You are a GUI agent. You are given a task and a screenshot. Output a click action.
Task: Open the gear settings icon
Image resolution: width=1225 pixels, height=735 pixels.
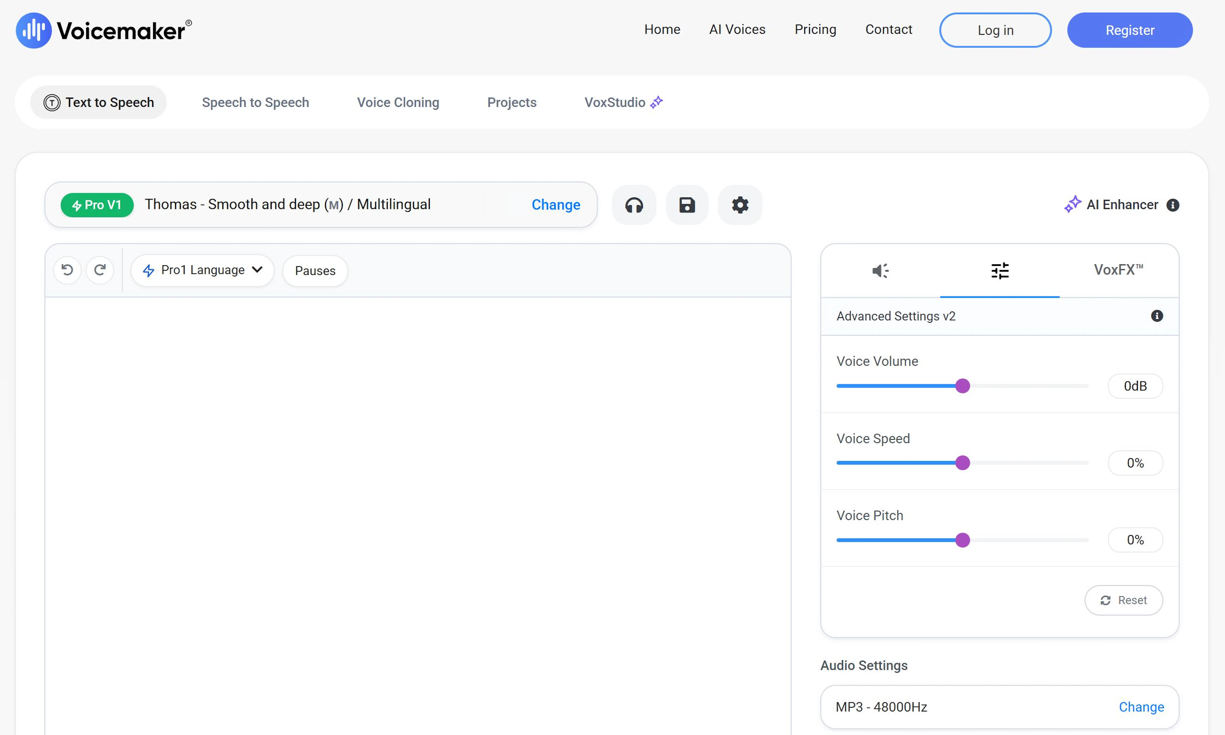coord(739,205)
